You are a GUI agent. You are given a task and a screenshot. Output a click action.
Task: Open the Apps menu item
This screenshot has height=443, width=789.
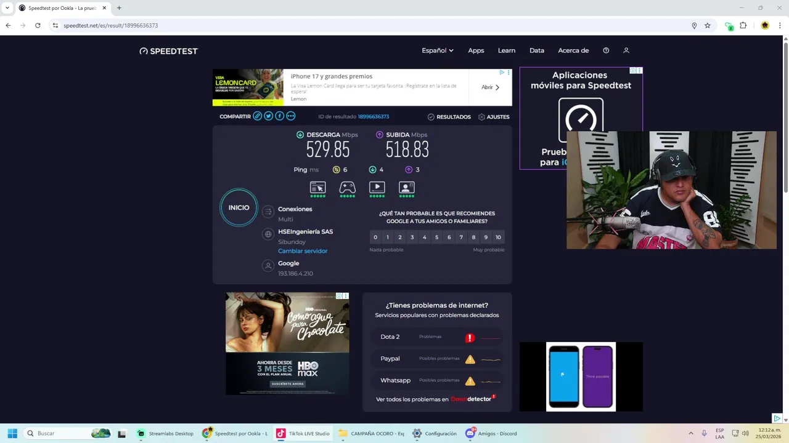pos(476,50)
